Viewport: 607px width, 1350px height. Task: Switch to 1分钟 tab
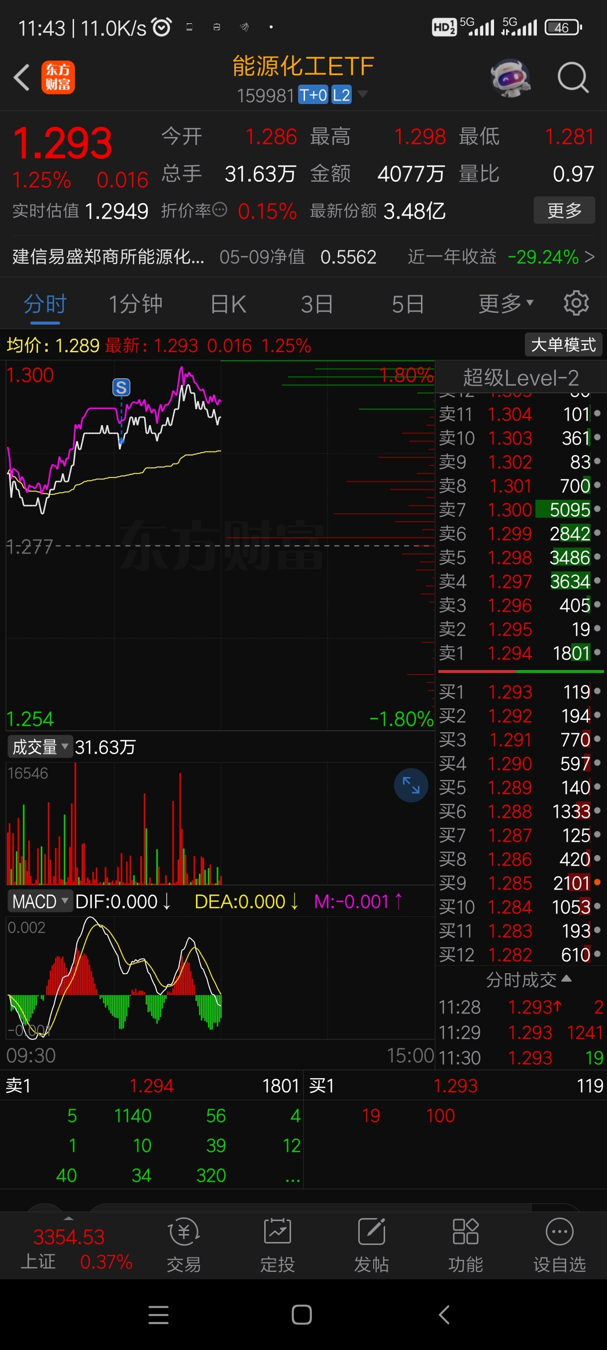(x=136, y=304)
